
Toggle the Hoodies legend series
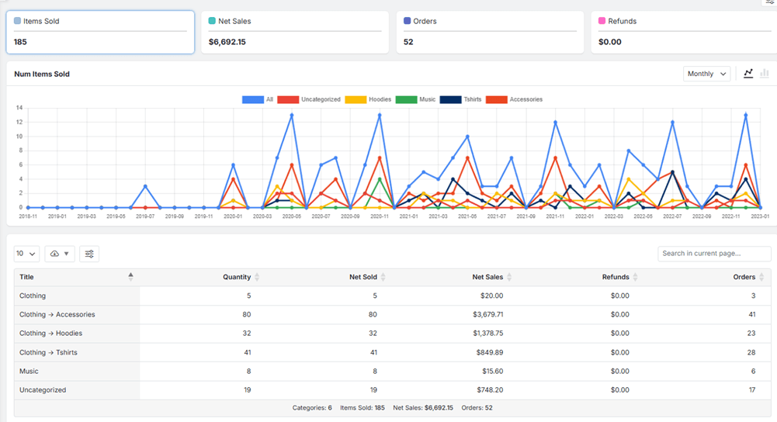pos(368,99)
